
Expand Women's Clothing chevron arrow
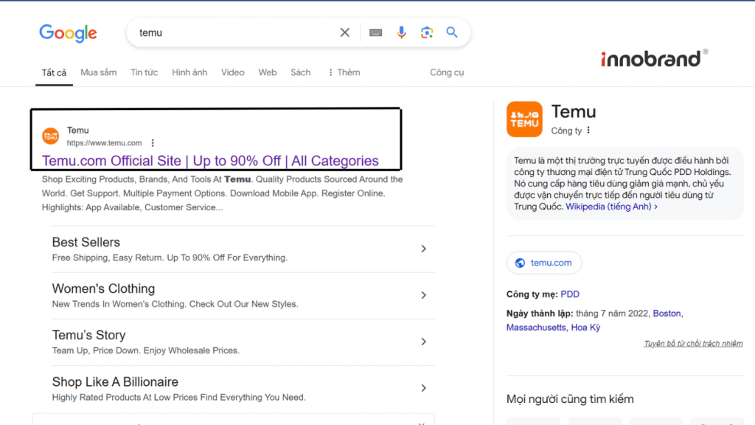(x=424, y=295)
